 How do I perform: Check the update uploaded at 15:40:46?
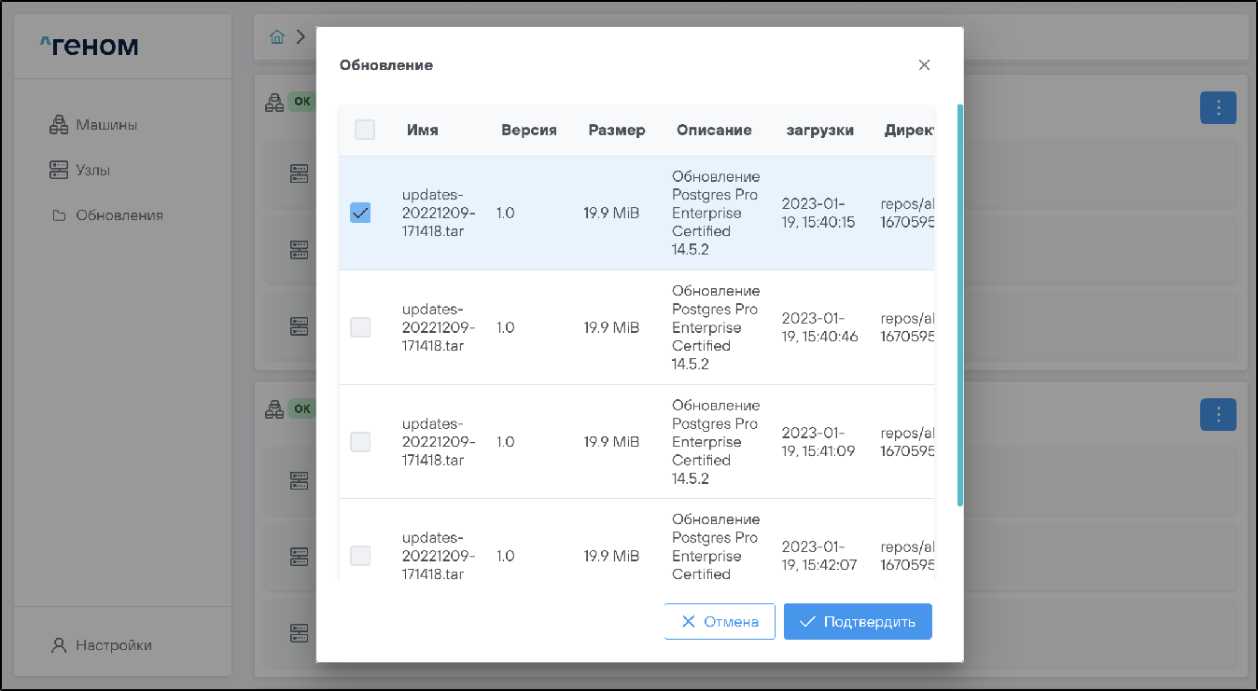coord(360,327)
